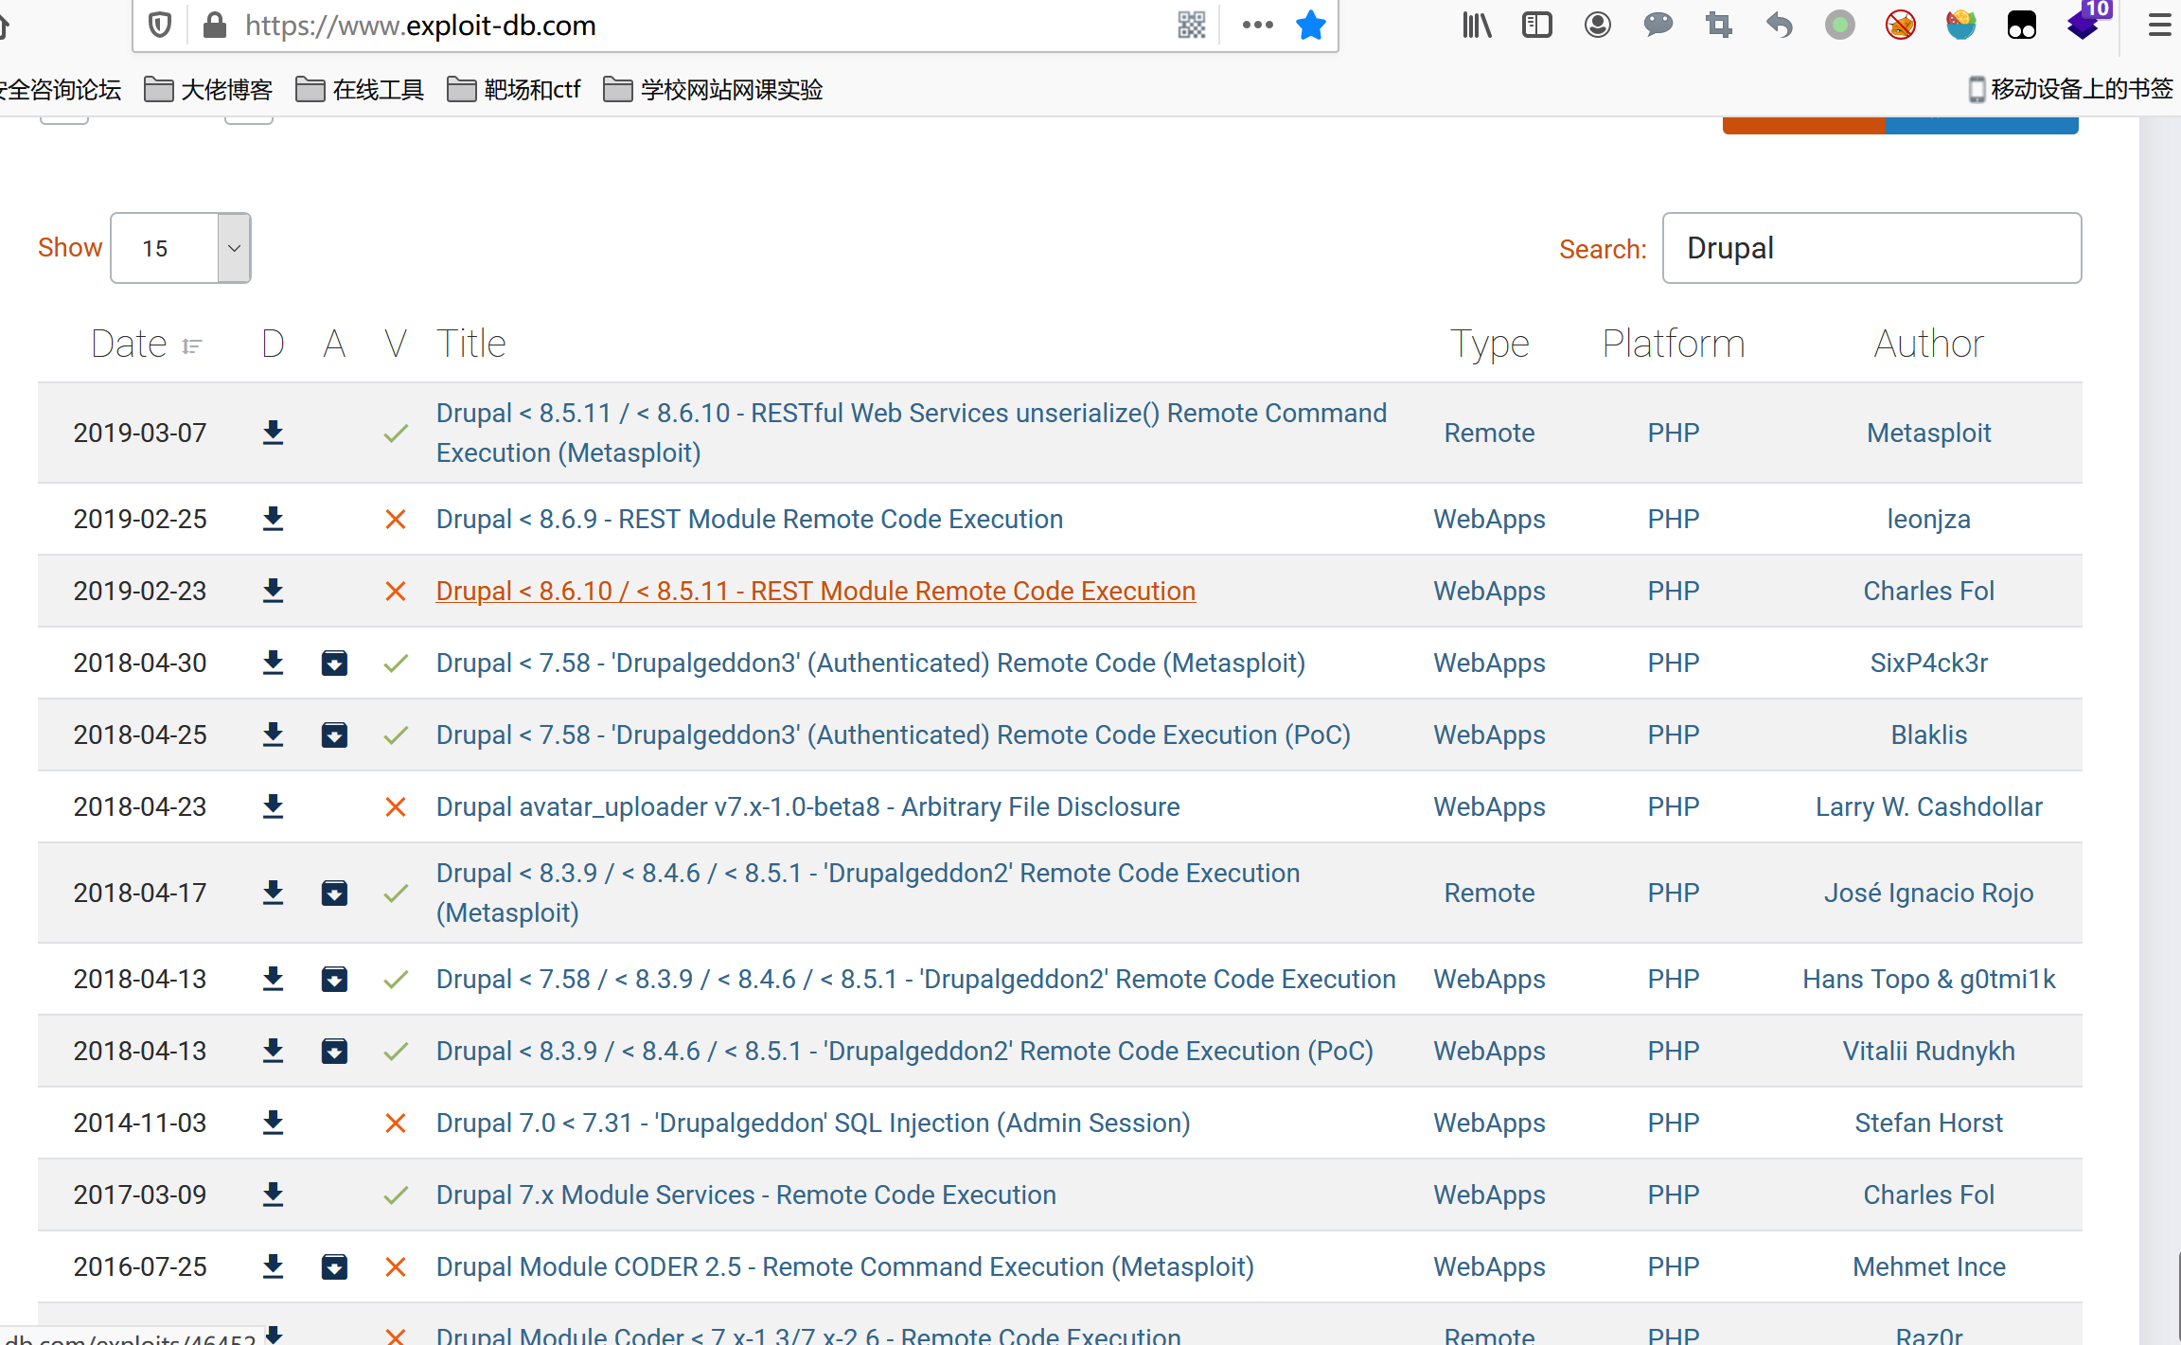Open the tracking protection shield icon
This screenshot has width=2181, height=1345.
[160, 26]
